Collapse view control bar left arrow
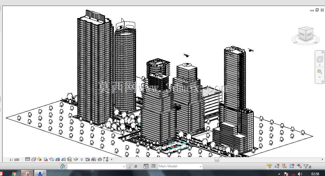 [112, 159]
